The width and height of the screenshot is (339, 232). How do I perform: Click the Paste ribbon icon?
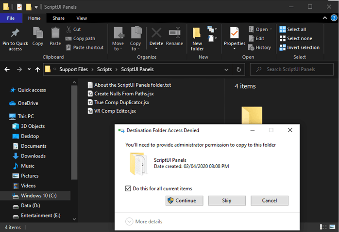pyautogui.click(x=55, y=33)
